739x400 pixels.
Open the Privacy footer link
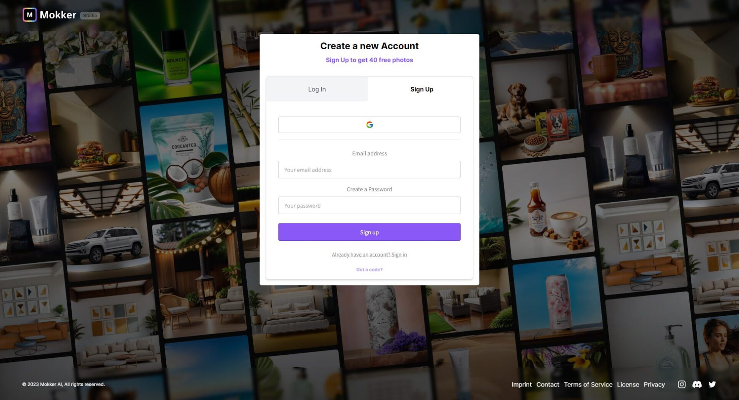[x=654, y=384]
